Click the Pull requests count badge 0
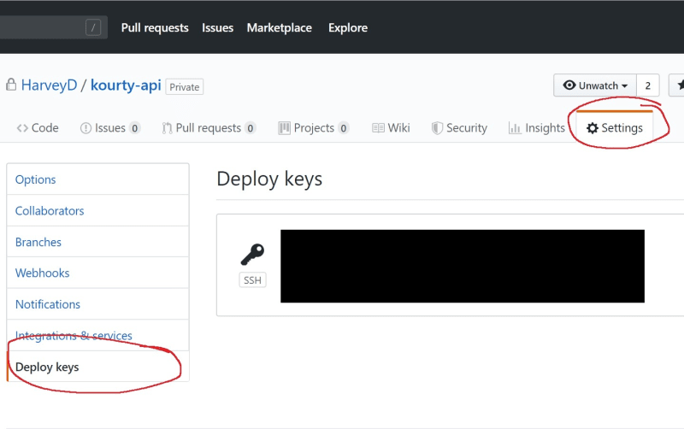Screen dimensions: 684x429 (x=251, y=128)
